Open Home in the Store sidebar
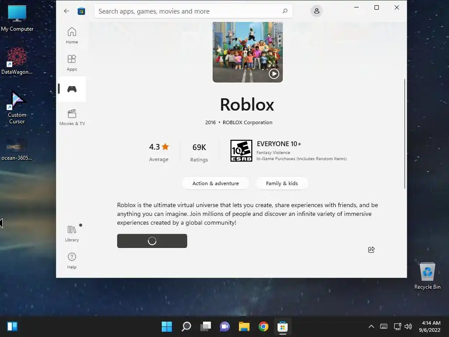Image resolution: width=449 pixels, height=337 pixels. point(72,36)
